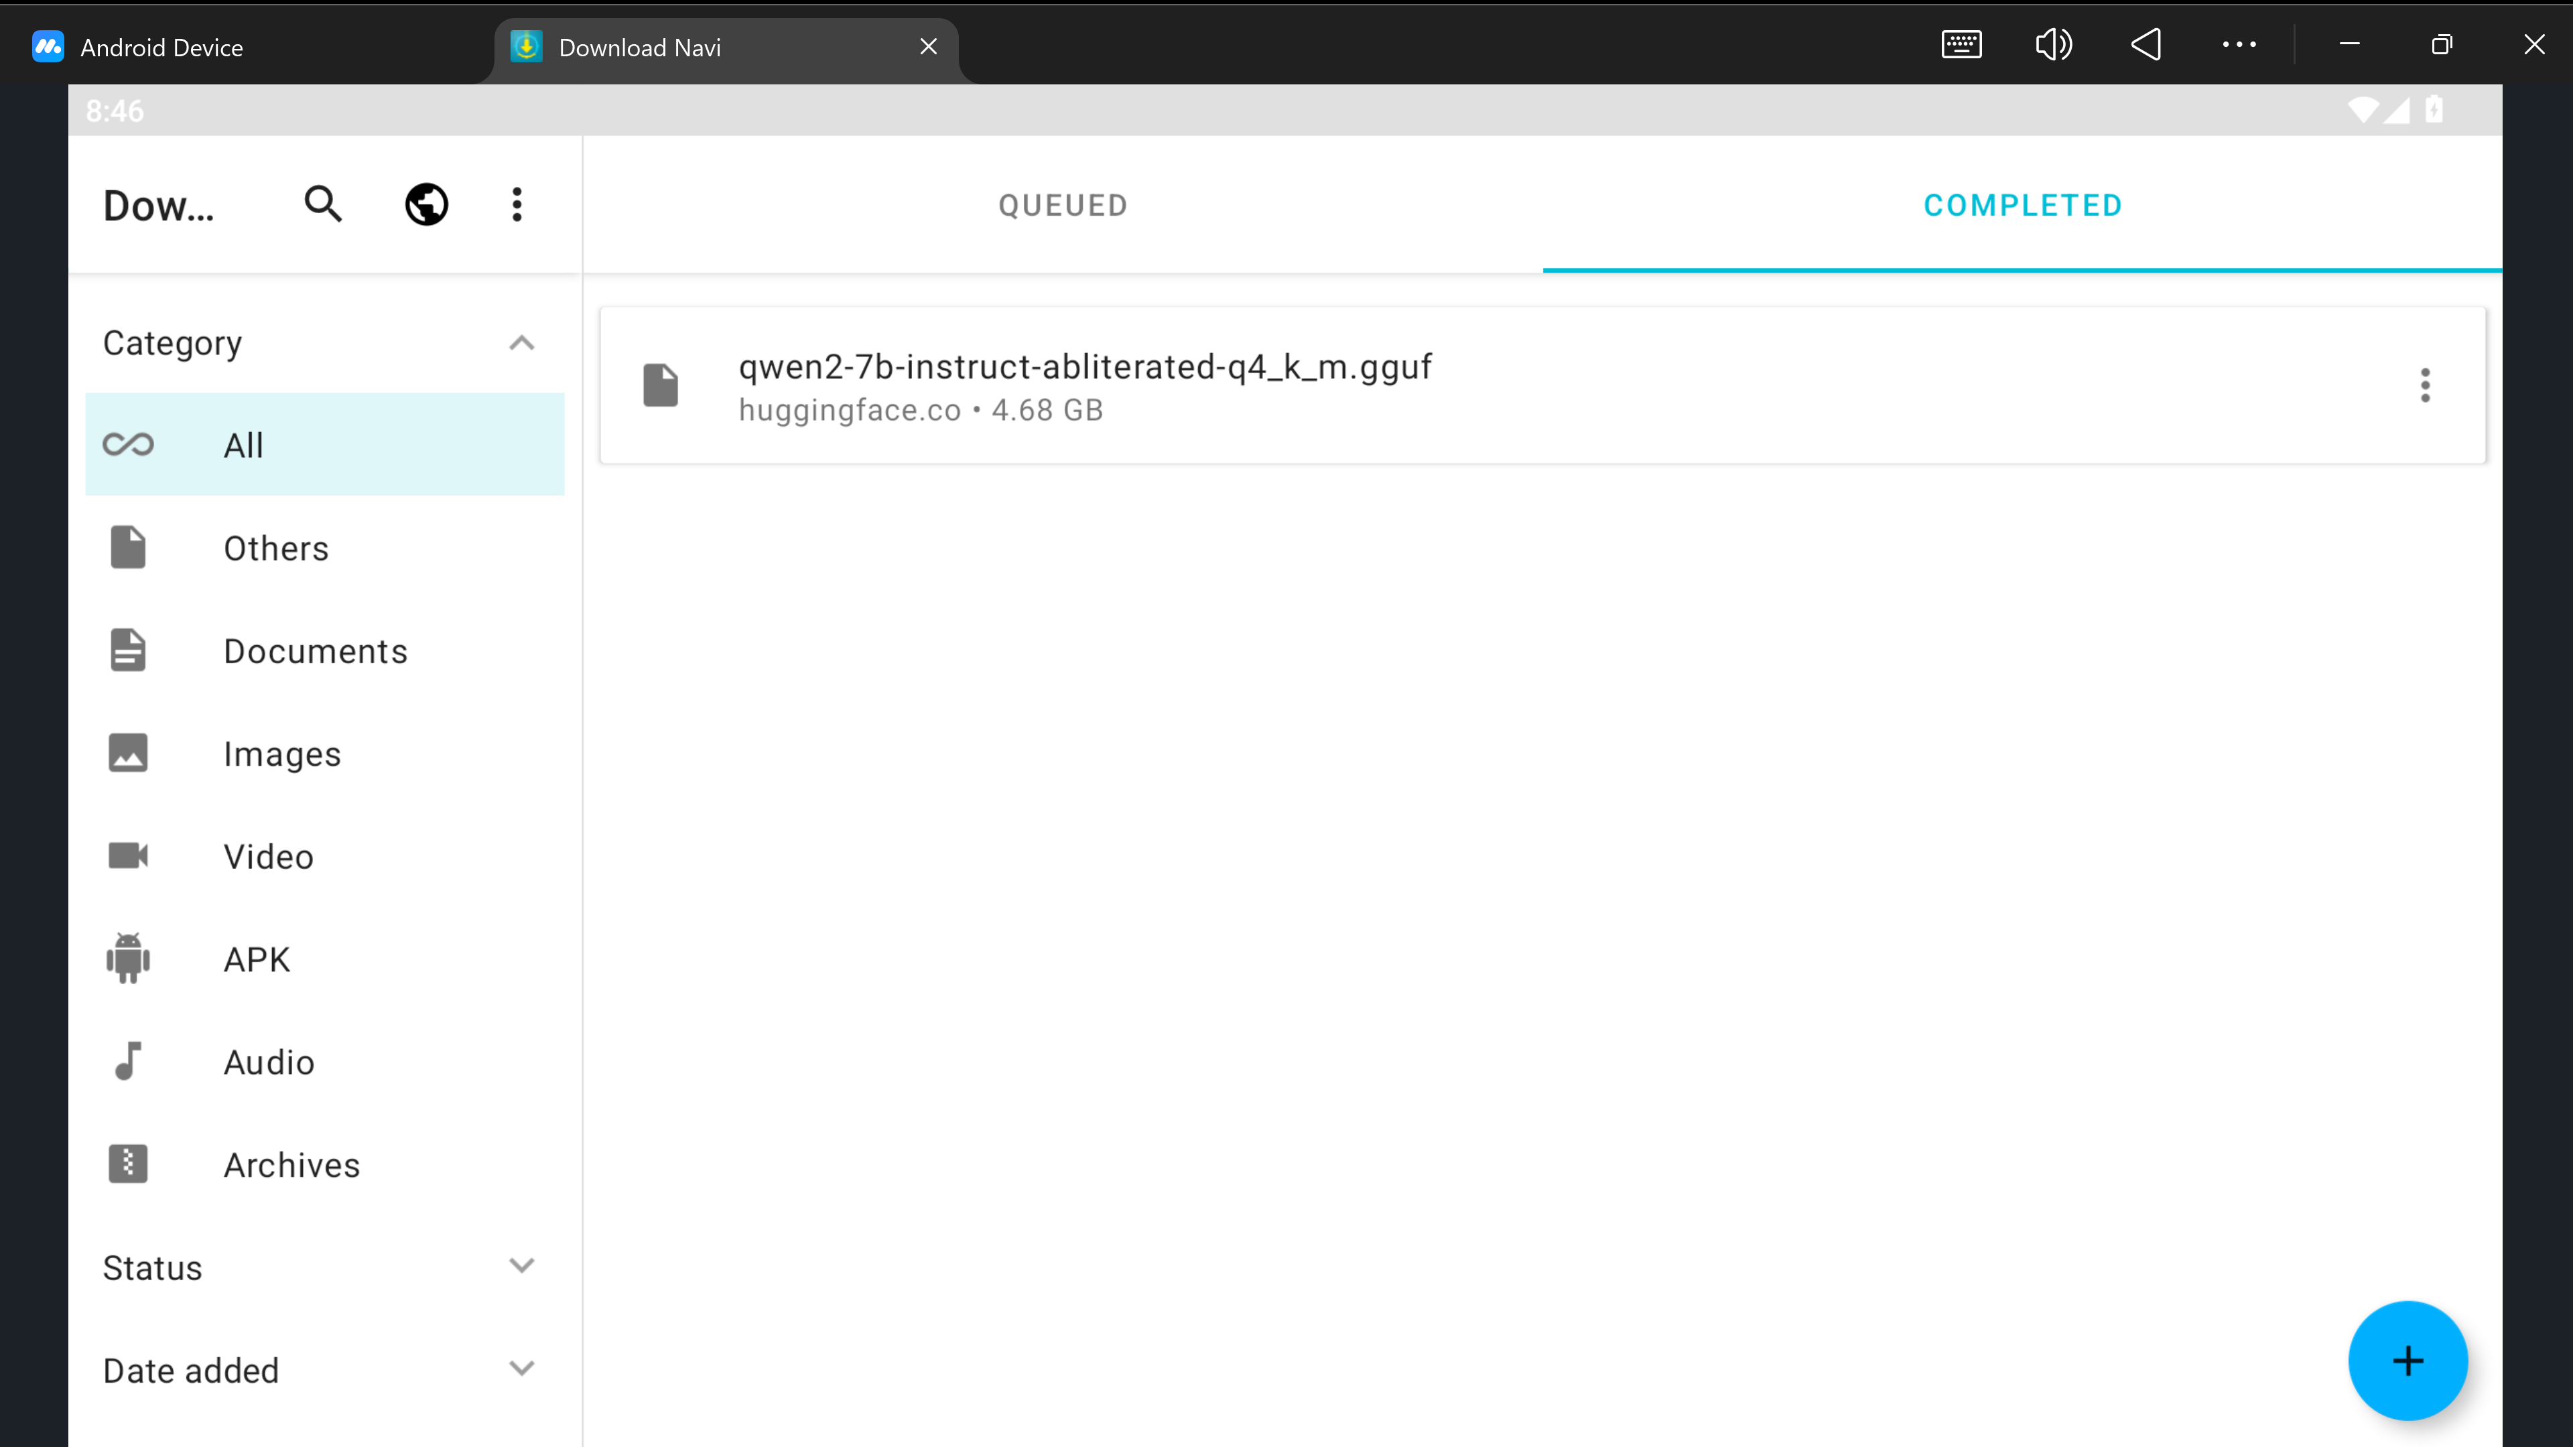Viewport: 2573px width, 1447px height.
Task: Switch to the QUEUED tab
Action: (1063, 206)
